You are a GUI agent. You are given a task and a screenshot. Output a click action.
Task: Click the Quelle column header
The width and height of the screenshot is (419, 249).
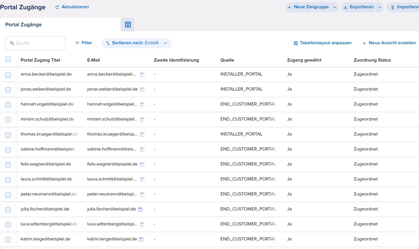tap(227, 60)
